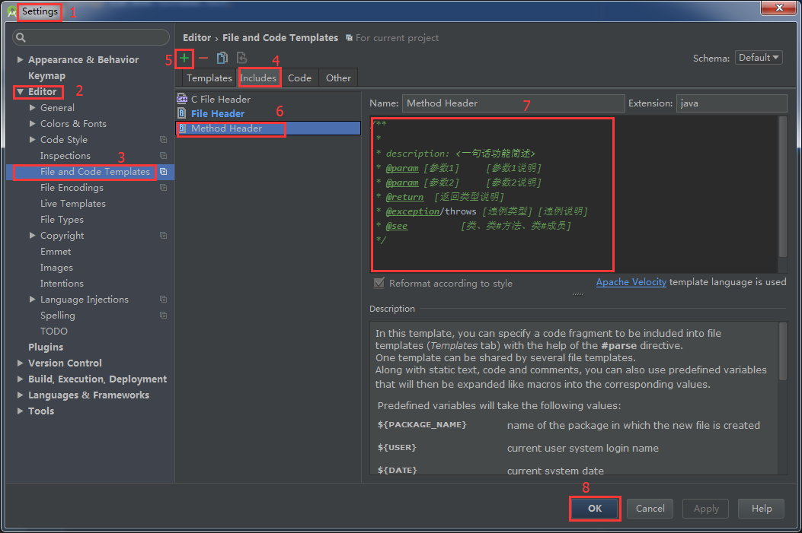
Task: Click the Method Header file icon in the list
Action: pos(183,128)
